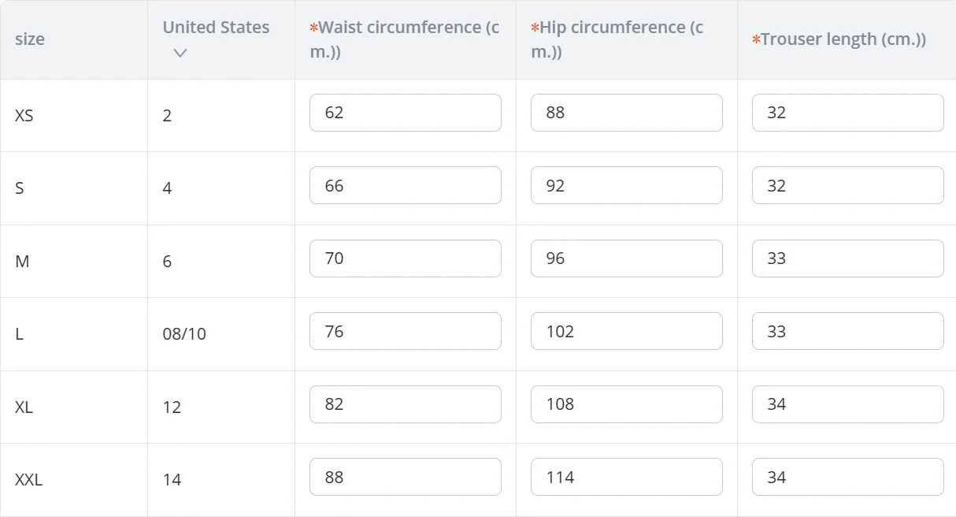The image size is (956, 517).
Task: Focus the XL hip circumference value 108
Action: [x=626, y=404]
